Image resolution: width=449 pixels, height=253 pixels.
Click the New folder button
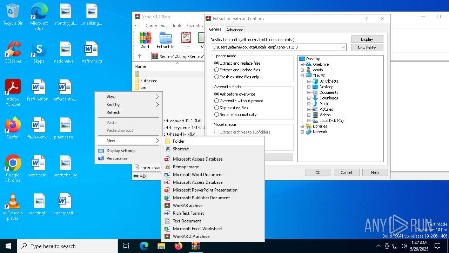(367, 48)
